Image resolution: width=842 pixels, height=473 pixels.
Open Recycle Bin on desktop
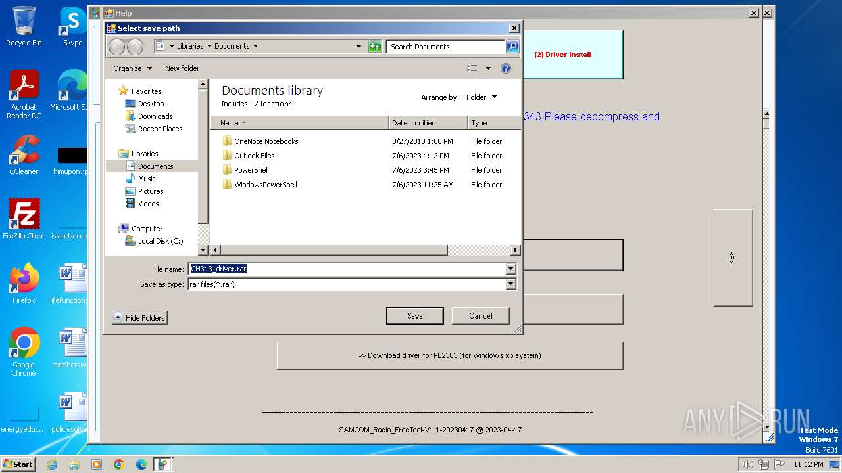click(24, 26)
